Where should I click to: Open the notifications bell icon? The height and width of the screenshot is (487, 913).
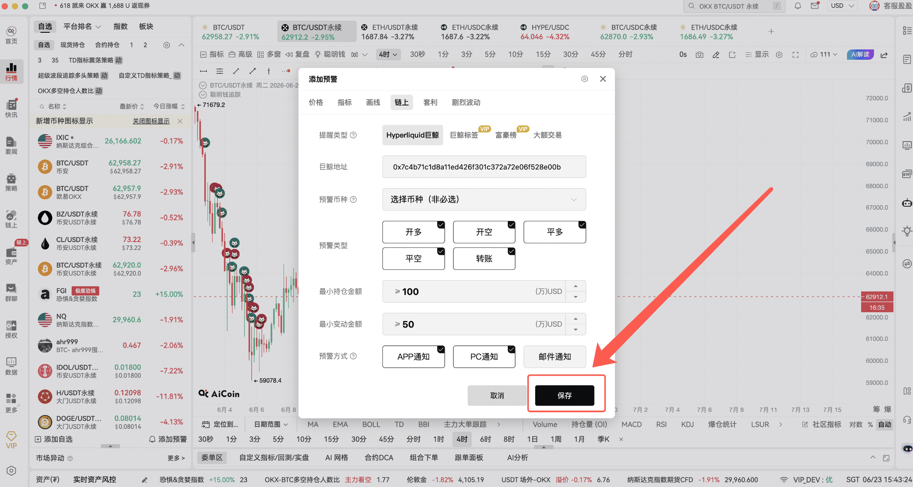798,6
